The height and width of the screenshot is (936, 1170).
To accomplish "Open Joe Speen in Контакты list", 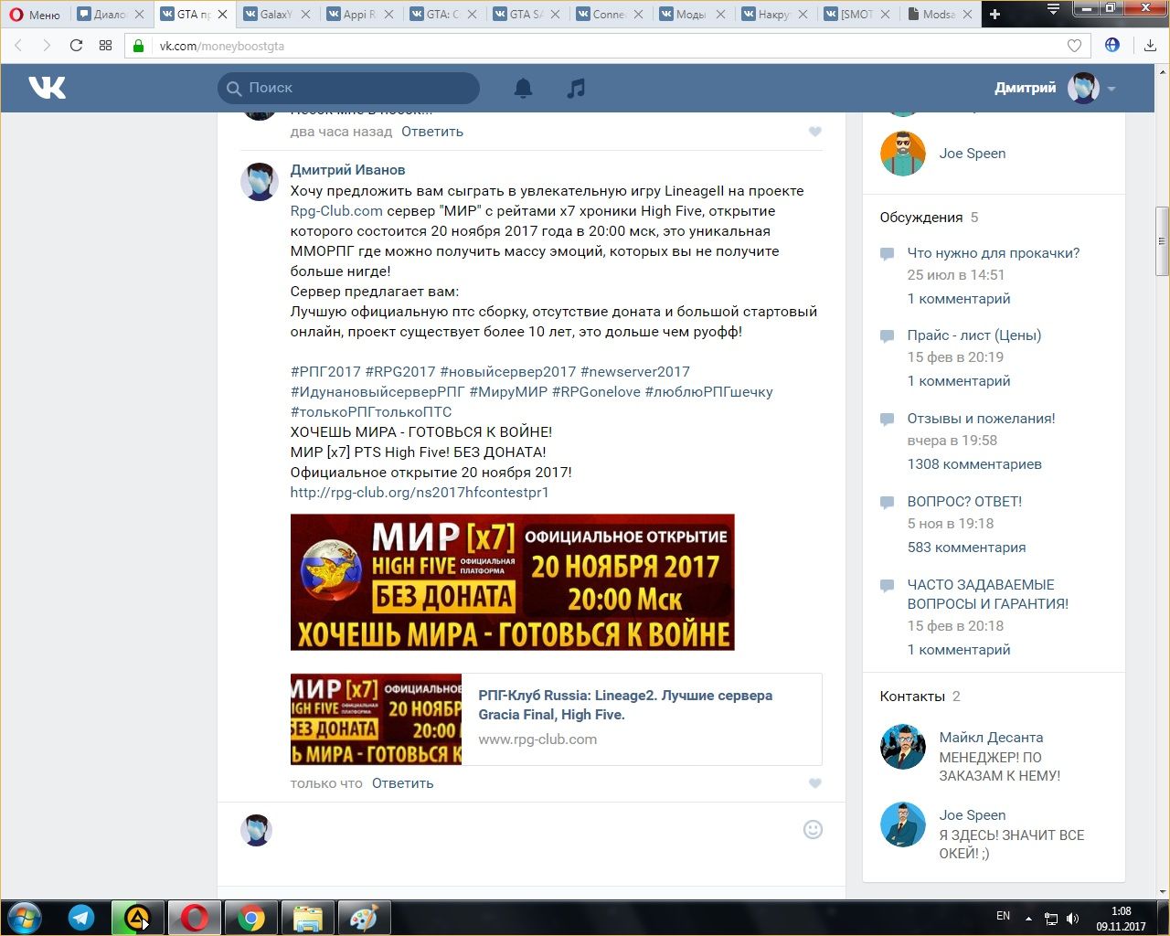I will coord(973,815).
